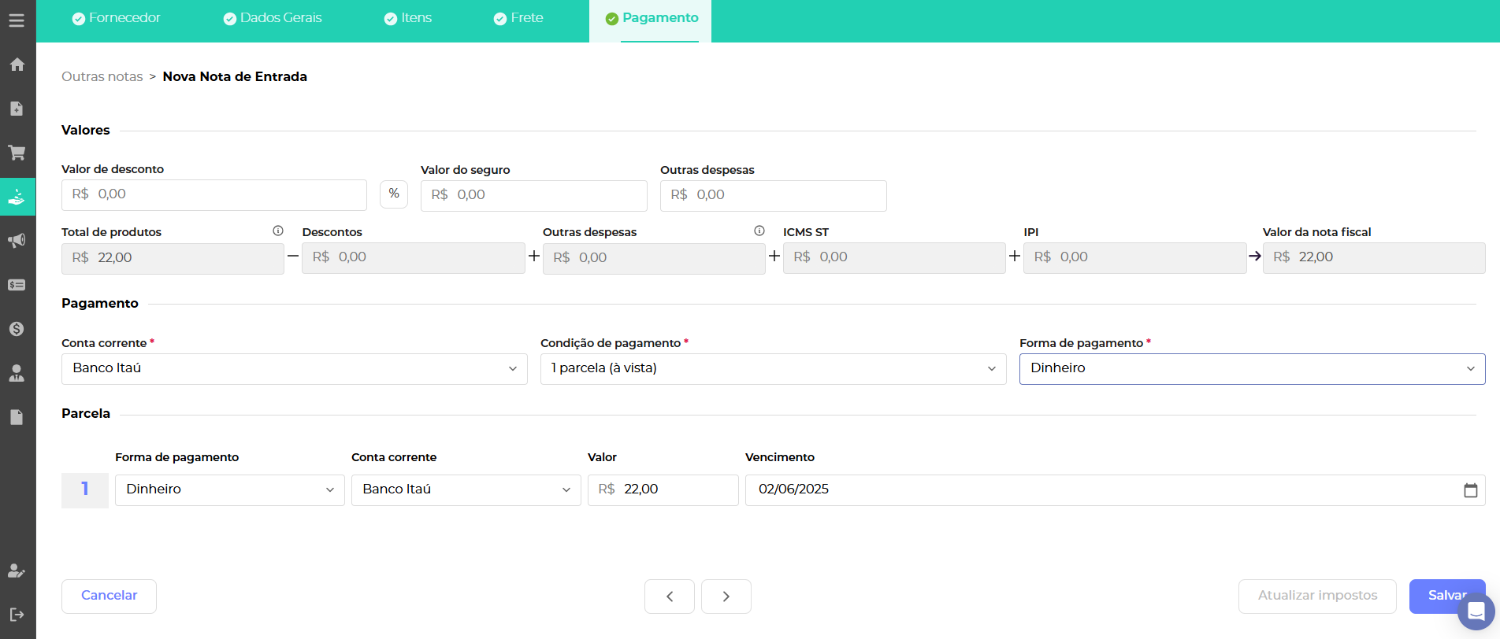Open calendar picker for Vencimento
1500x639 pixels.
[x=1470, y=490]
